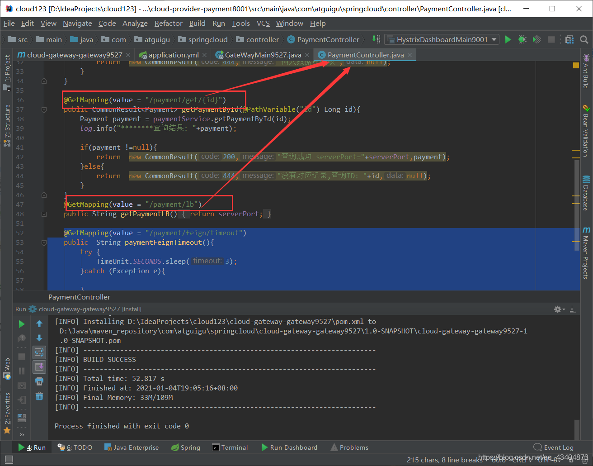
Task: Open the 6: TODO tool window
Action: [x=75, y=447]
